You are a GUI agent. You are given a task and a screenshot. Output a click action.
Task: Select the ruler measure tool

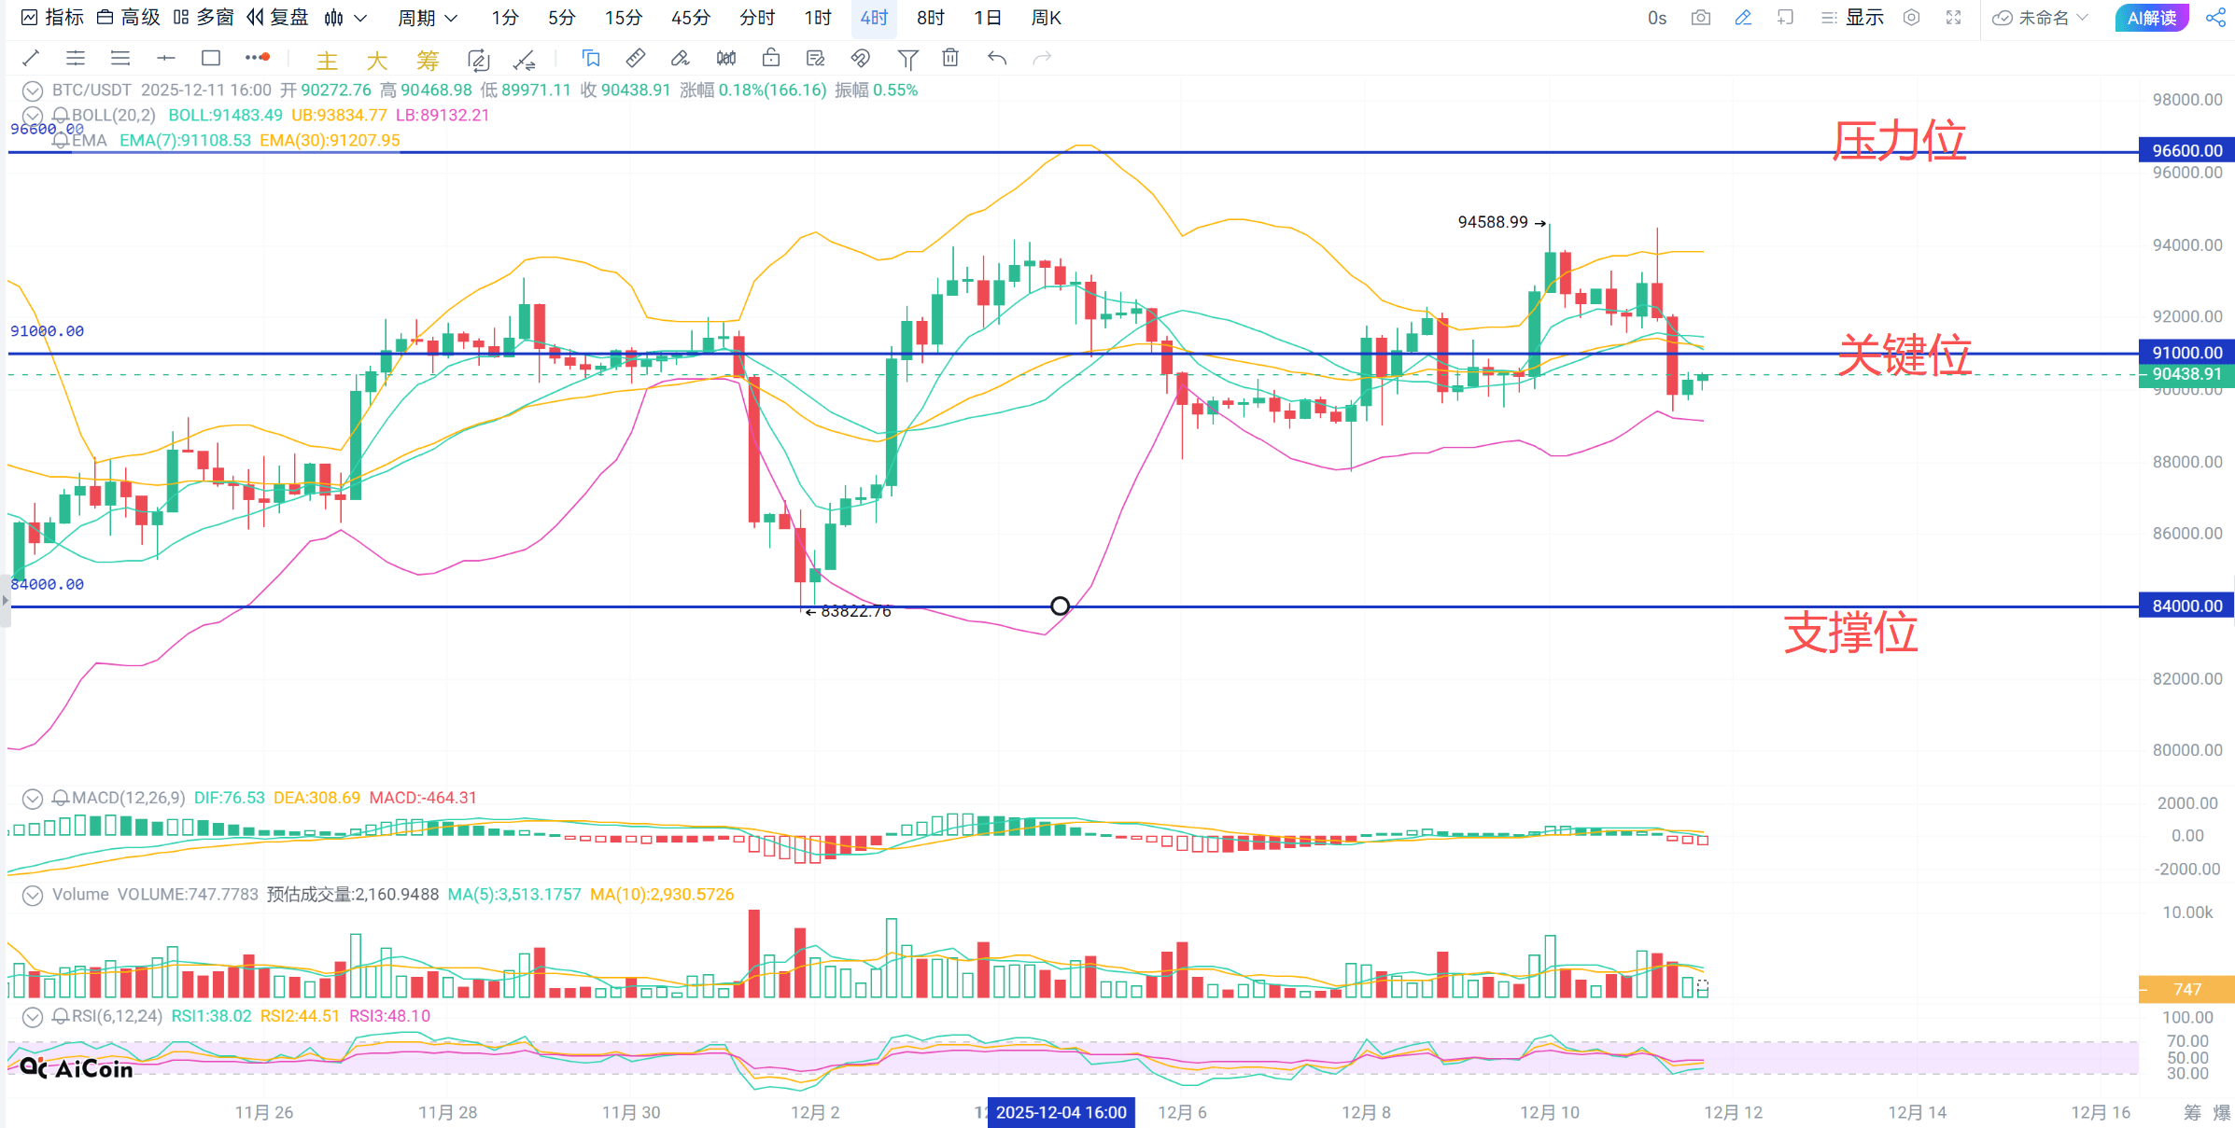[635, 58]
